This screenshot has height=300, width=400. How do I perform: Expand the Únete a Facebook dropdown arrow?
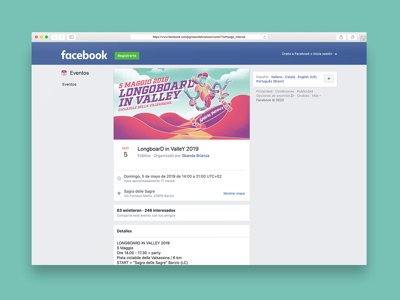tap(336, 54)
